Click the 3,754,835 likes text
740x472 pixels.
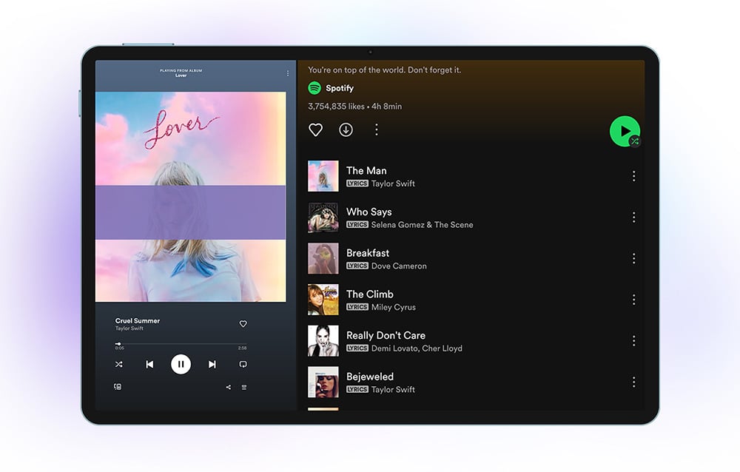pyautogui.click(x=336, y=107)
